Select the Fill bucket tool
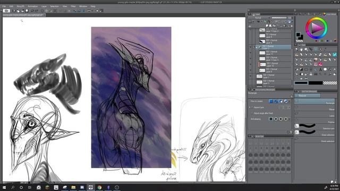 [x=296, y=70]
